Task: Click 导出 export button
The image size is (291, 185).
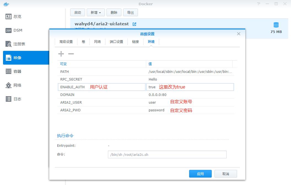Action: (x=130, y=12)
